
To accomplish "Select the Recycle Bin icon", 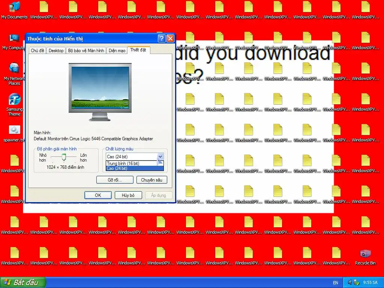I will tap(365, 257).
